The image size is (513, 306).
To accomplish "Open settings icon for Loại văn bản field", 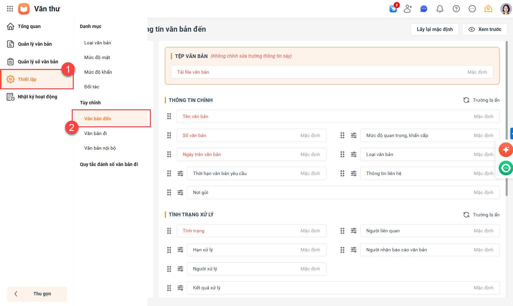I will point(353,154).
